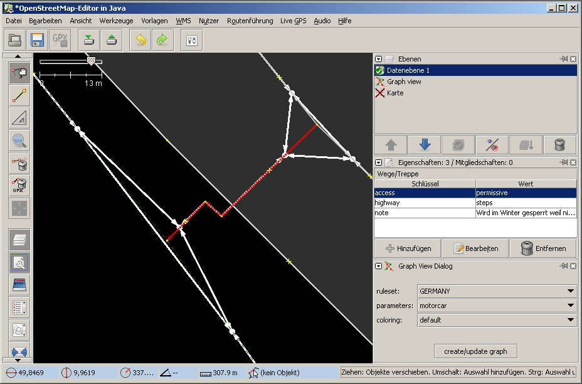Delete selected layer with trash icon
Screen dimensions: 582x384
[x=560, y=145]
